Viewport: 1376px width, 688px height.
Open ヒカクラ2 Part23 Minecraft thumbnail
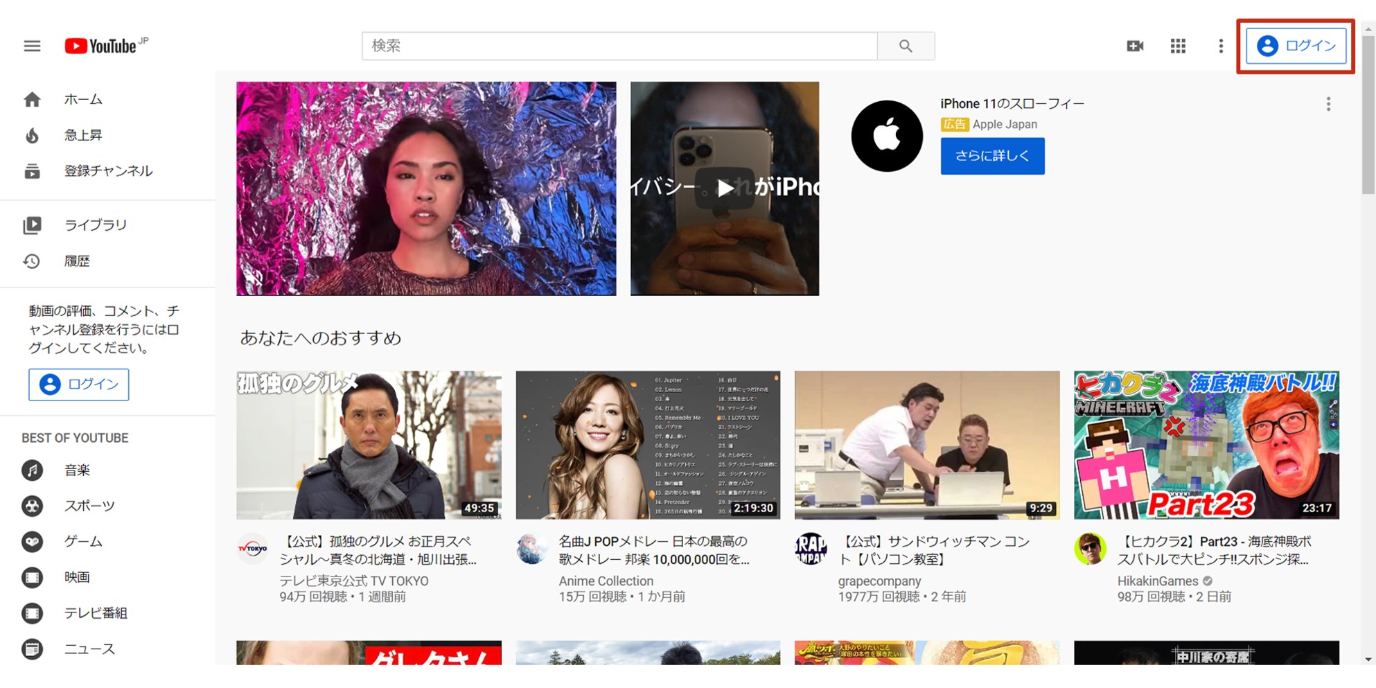[x=1206, y=445]
